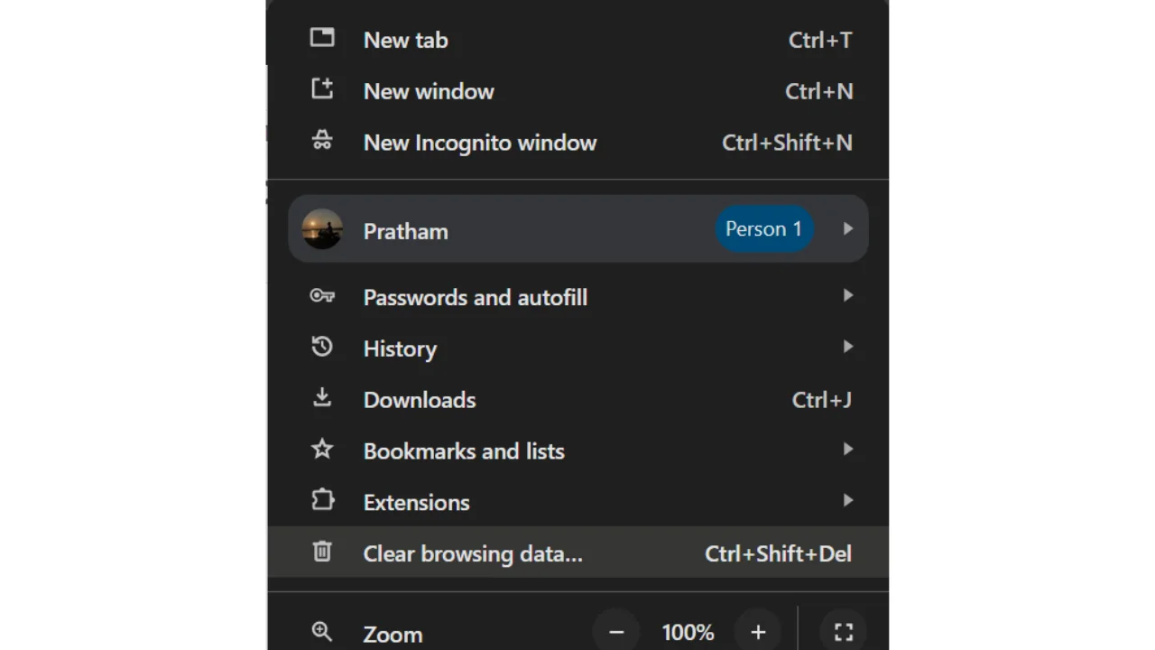Click the Downloads arrow icon

322,398
